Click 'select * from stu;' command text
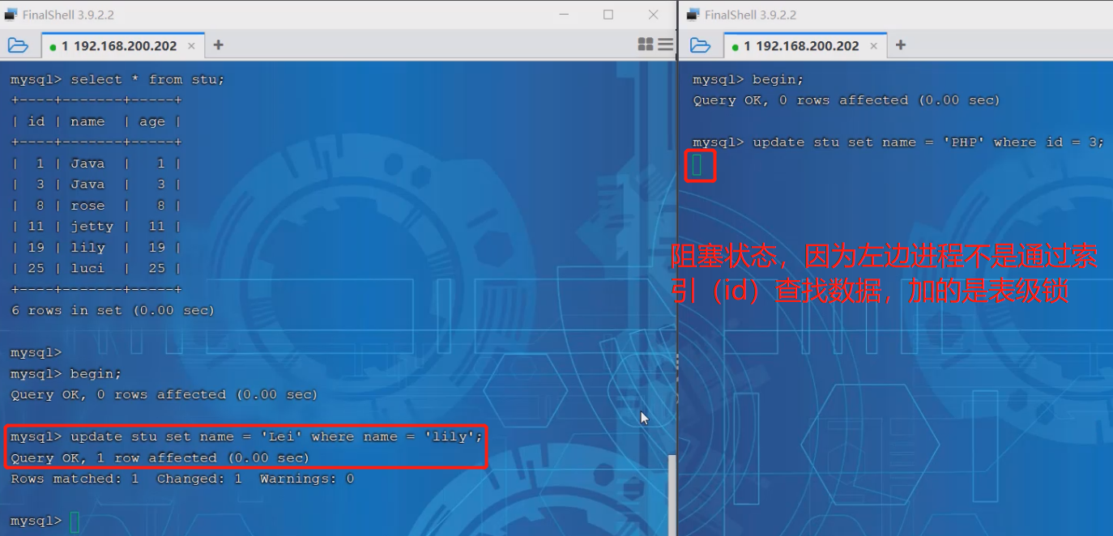The width and height of the screenshot is (1113, 536). pos(147,79)
